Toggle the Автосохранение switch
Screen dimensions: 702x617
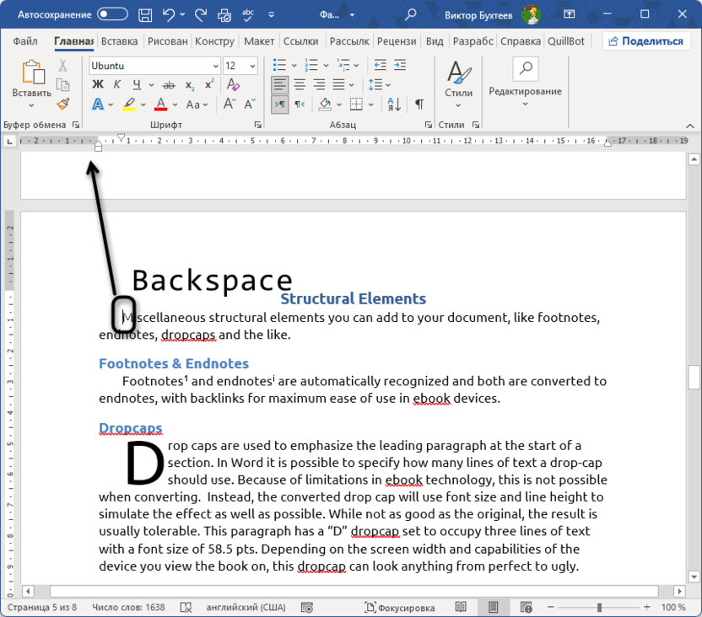click(x=112, y=14)
